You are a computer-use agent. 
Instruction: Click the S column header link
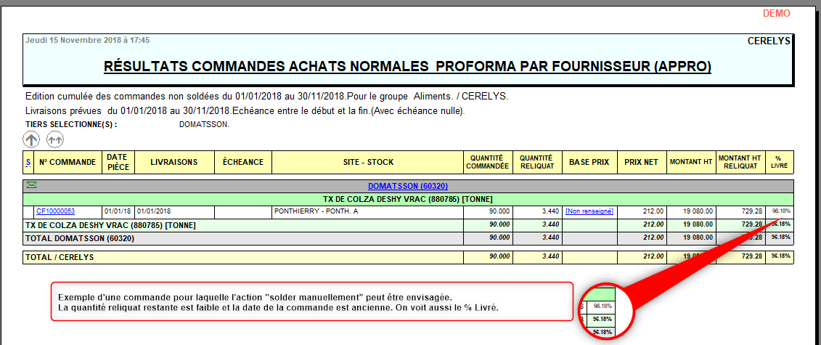28,162
